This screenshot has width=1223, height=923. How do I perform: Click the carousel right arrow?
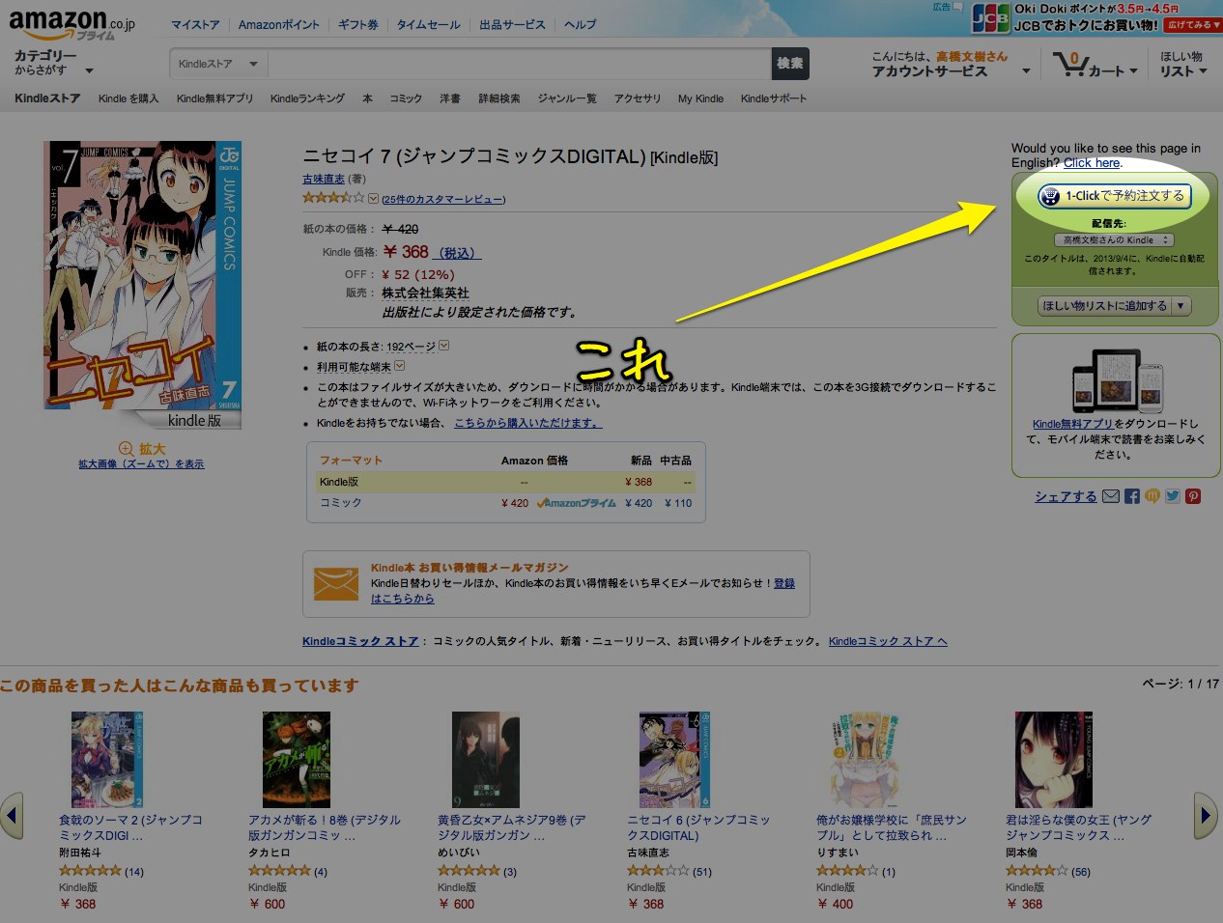tap(1206, 816)
